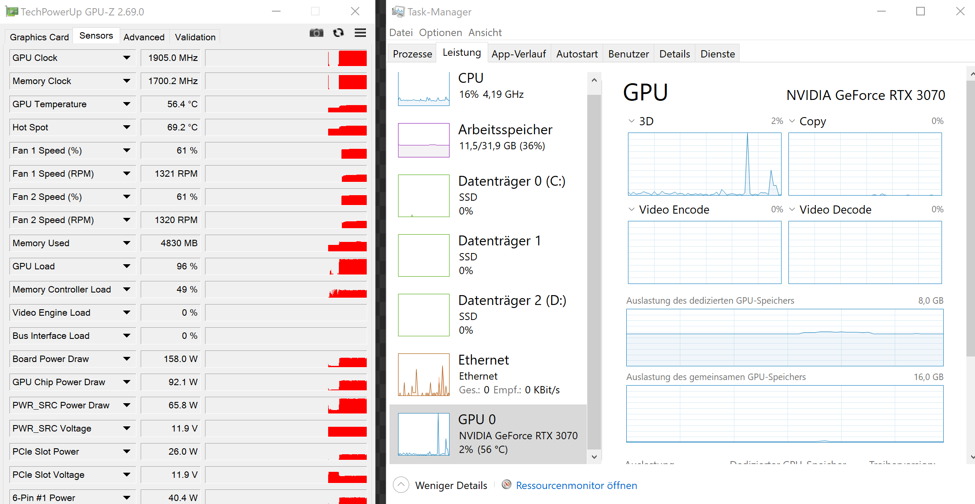Select Datenträger 1 entry

pyautogui.click(x=488, y=255)
